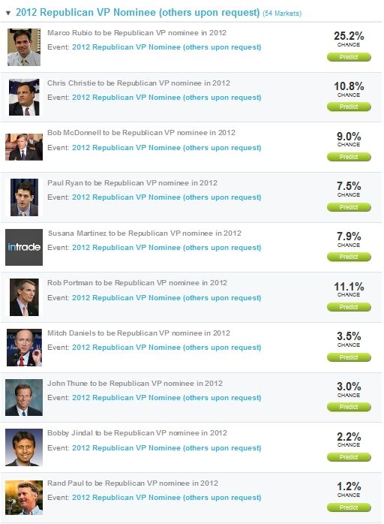The width and height of the screenshot is (384, 524).
Task: Predict on the John Thune market
Action: (x=349, y=407)
